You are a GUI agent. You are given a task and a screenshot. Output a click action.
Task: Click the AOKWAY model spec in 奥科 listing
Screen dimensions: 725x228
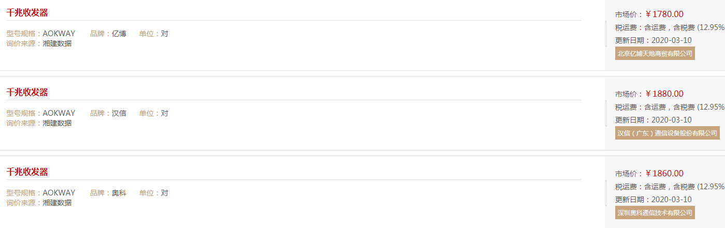coord(59,193)
